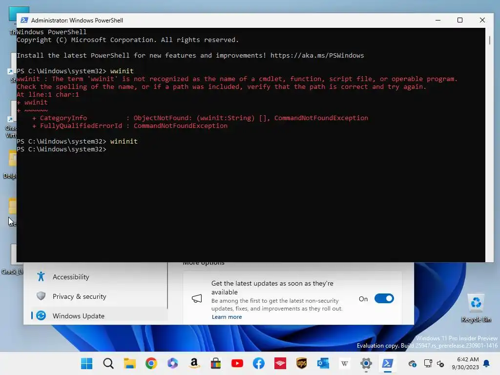This screenshot has width=500, height=375.
Task: Click the Privacy shield icon in Settings
Action: click(x=41, y=296)
